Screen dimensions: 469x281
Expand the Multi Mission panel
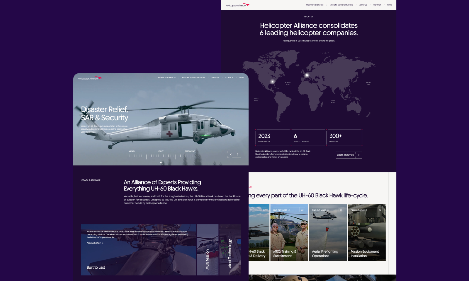tap(208, 250)
